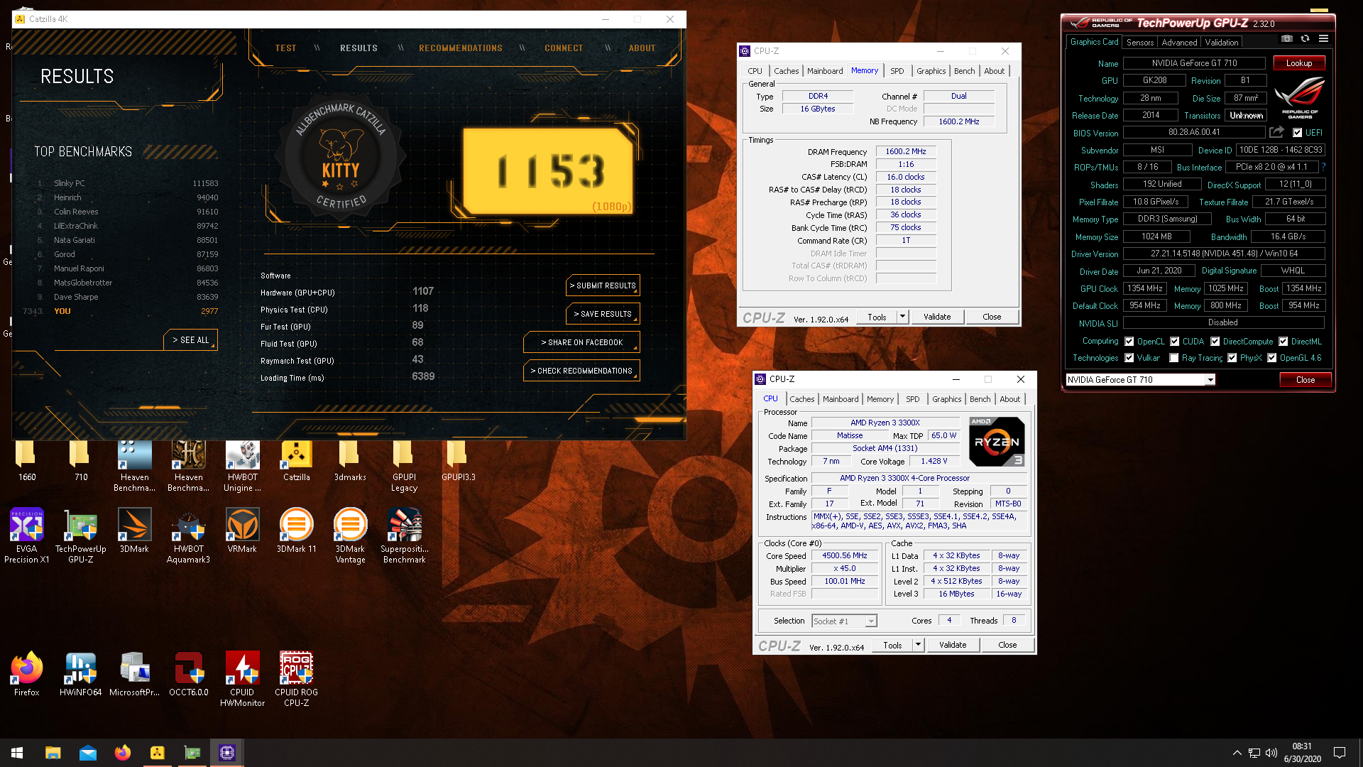The image size is (1363, 767).
Task: Click the BIOS share/export icon in GPU-Z
Action: pyautogui.click(x=1276, y=132)
